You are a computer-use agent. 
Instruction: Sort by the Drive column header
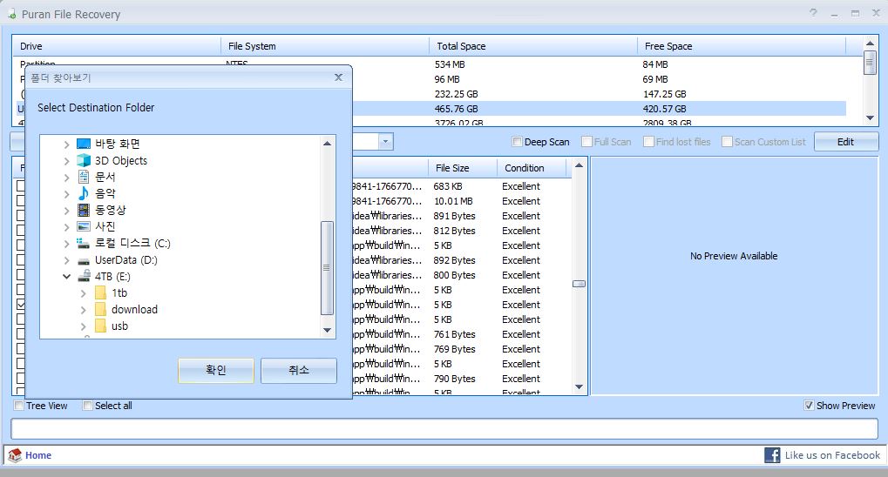coord(117,46)
